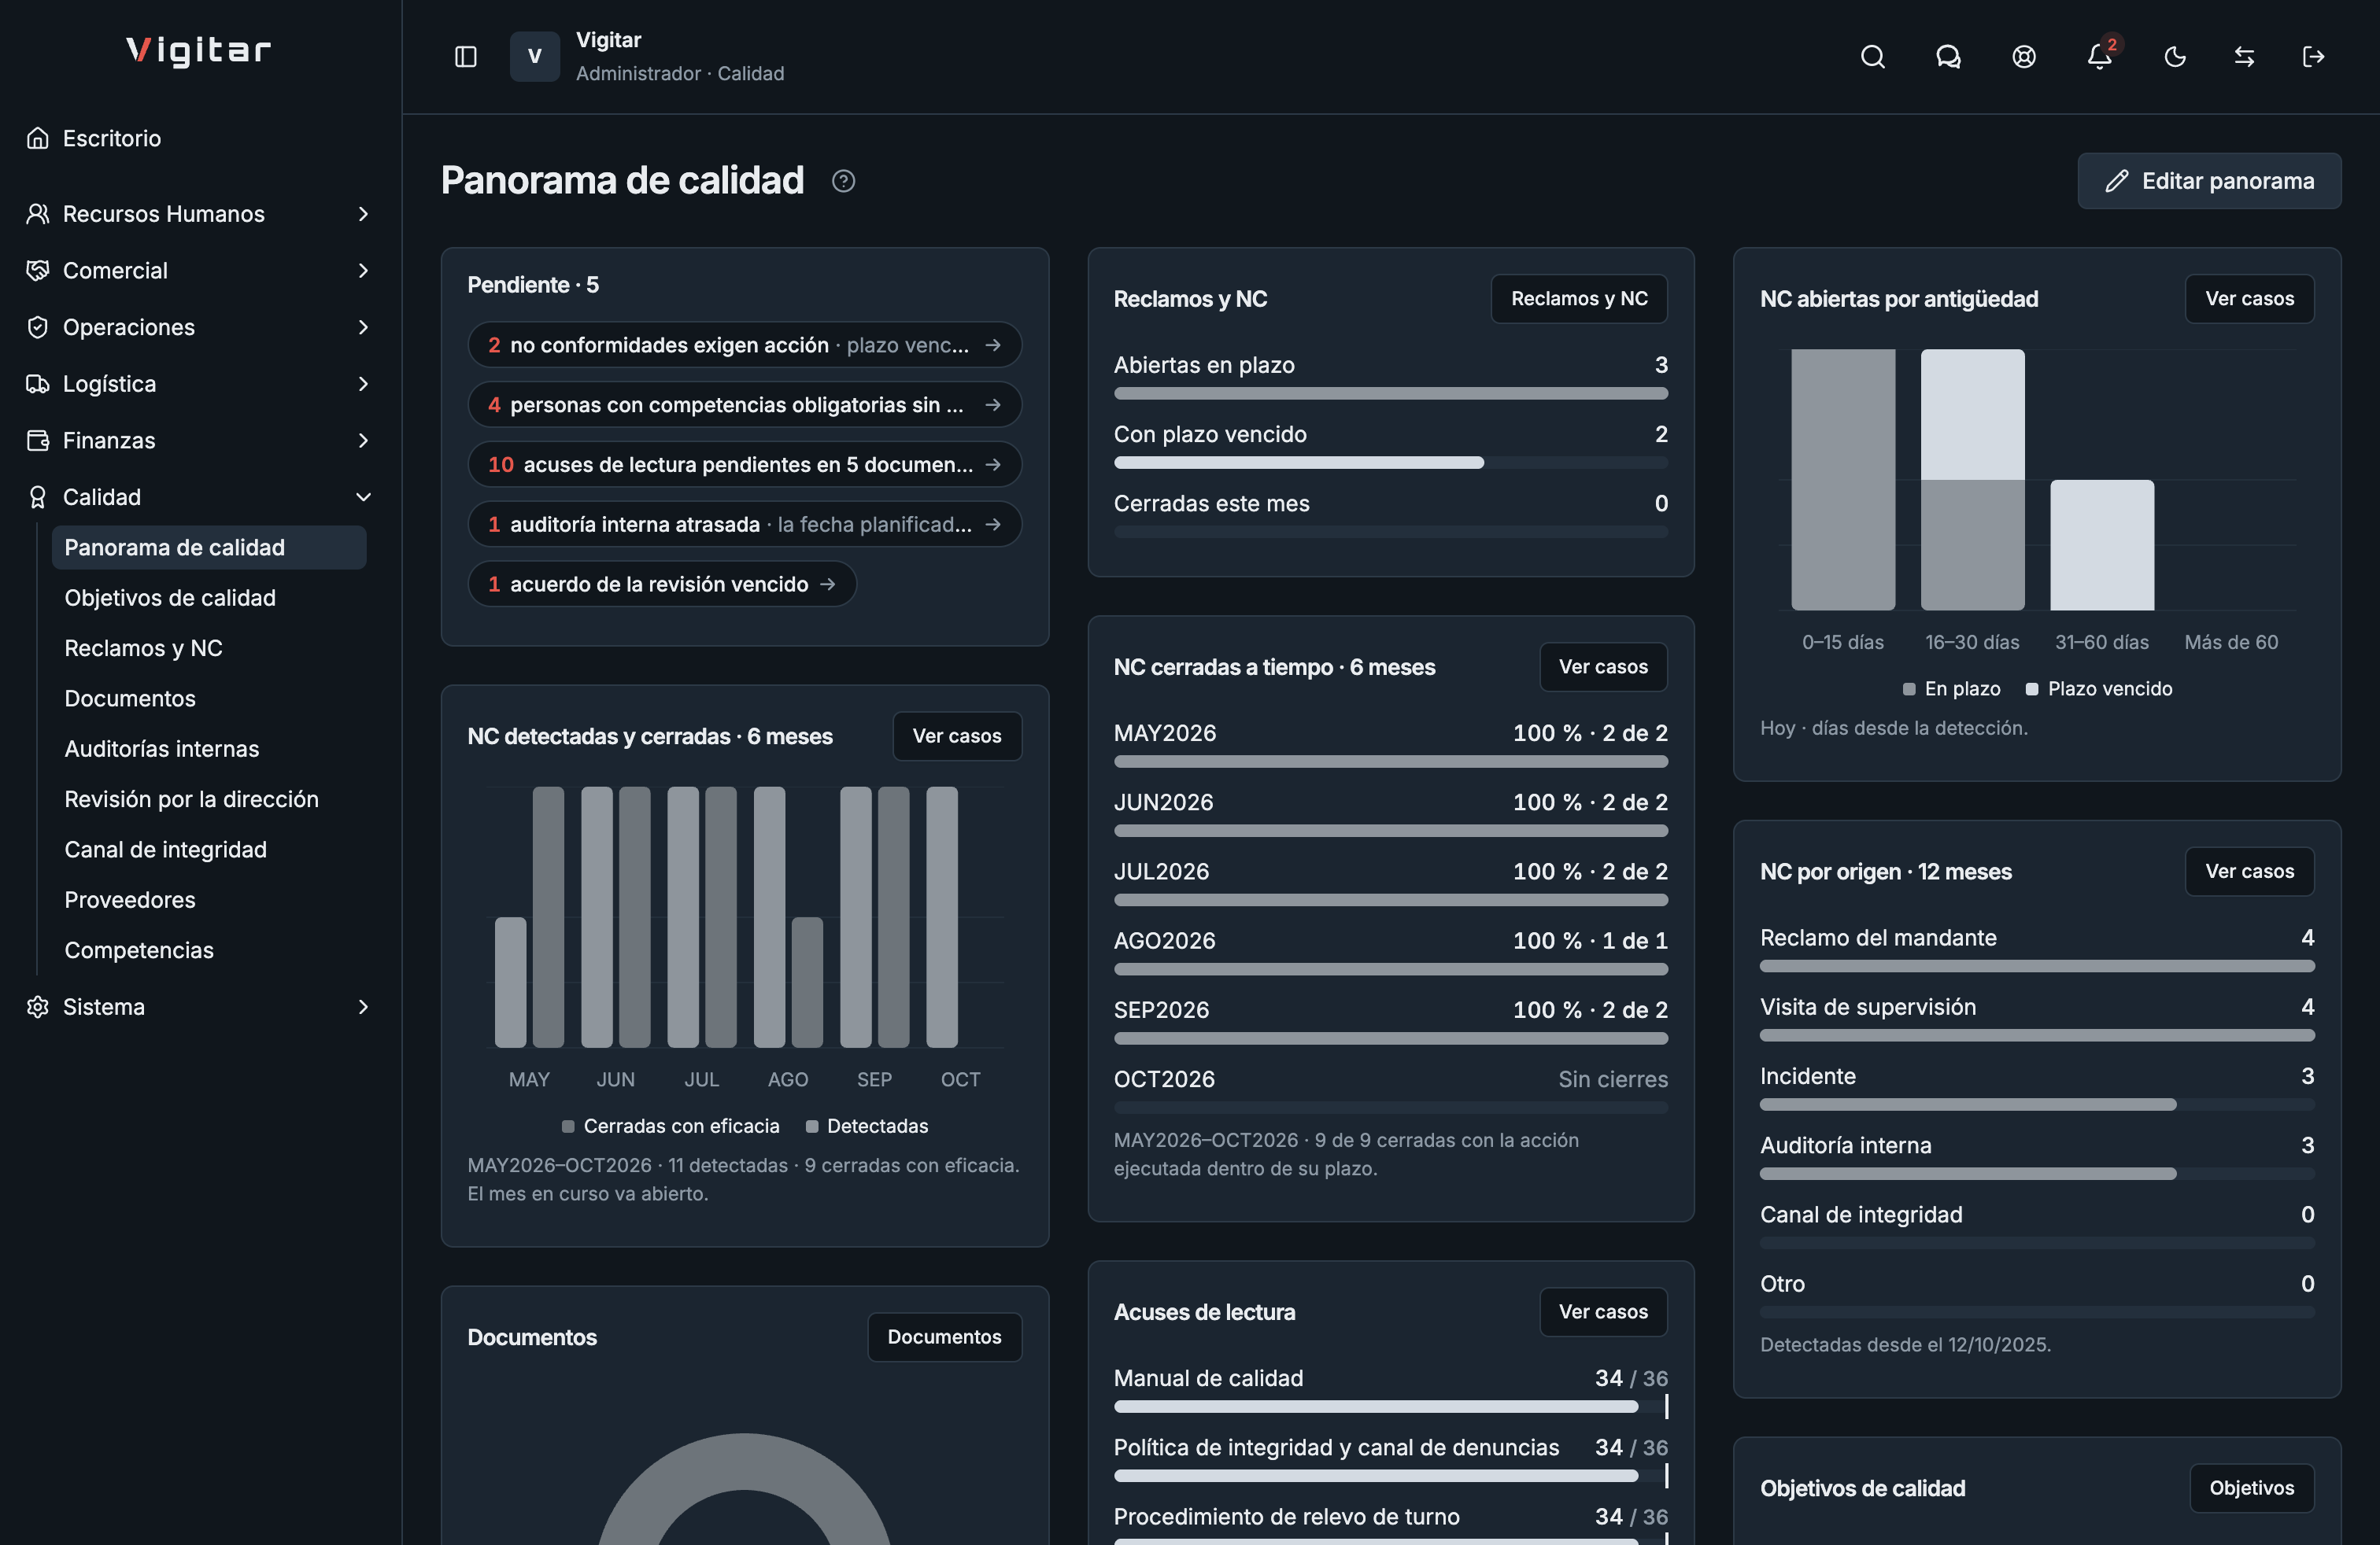The height and width of the screenshot is (1545, 2380).
Task: Click Con plazo vencido progress bar
Action: click(x=1390, y=463)
